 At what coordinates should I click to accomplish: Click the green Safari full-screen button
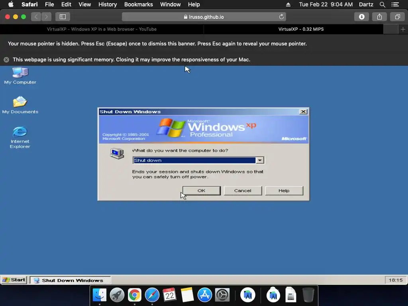click(x=24, y=17)
